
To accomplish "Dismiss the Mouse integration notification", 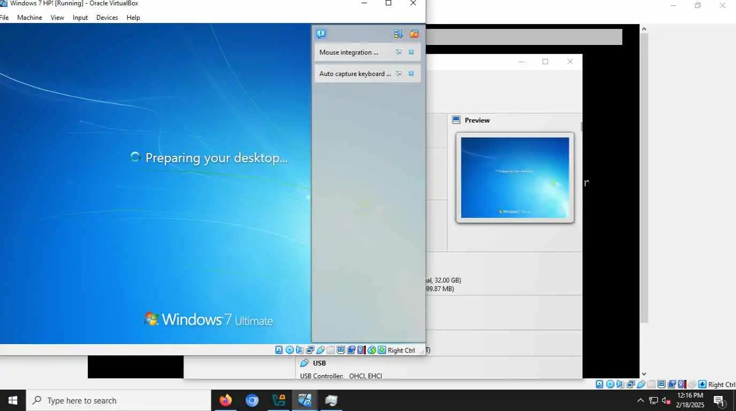I will coord(411,52).
